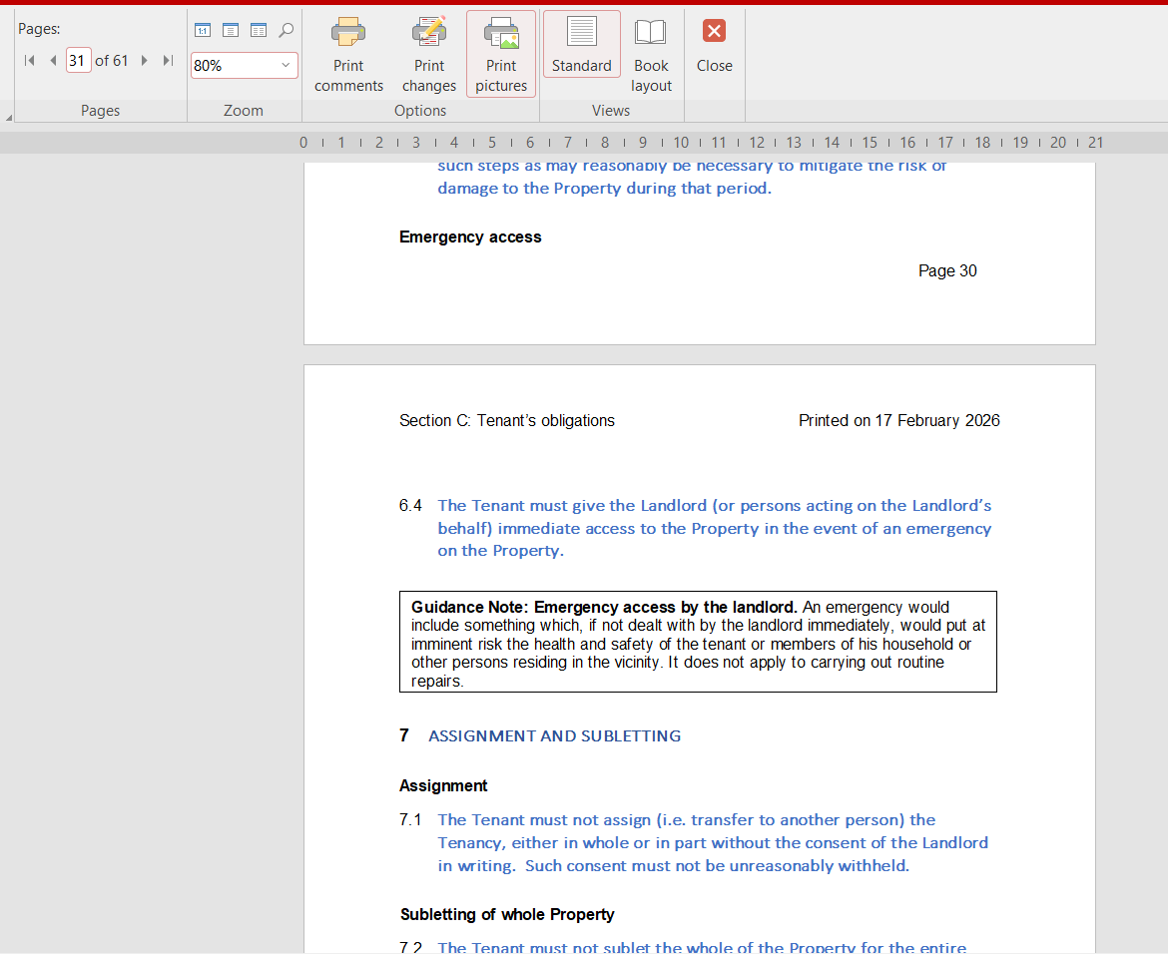The height and width of the screenshot is (954, 1168).
Task: Click the full page zoom icon
Action: click(x=231, y=31)
